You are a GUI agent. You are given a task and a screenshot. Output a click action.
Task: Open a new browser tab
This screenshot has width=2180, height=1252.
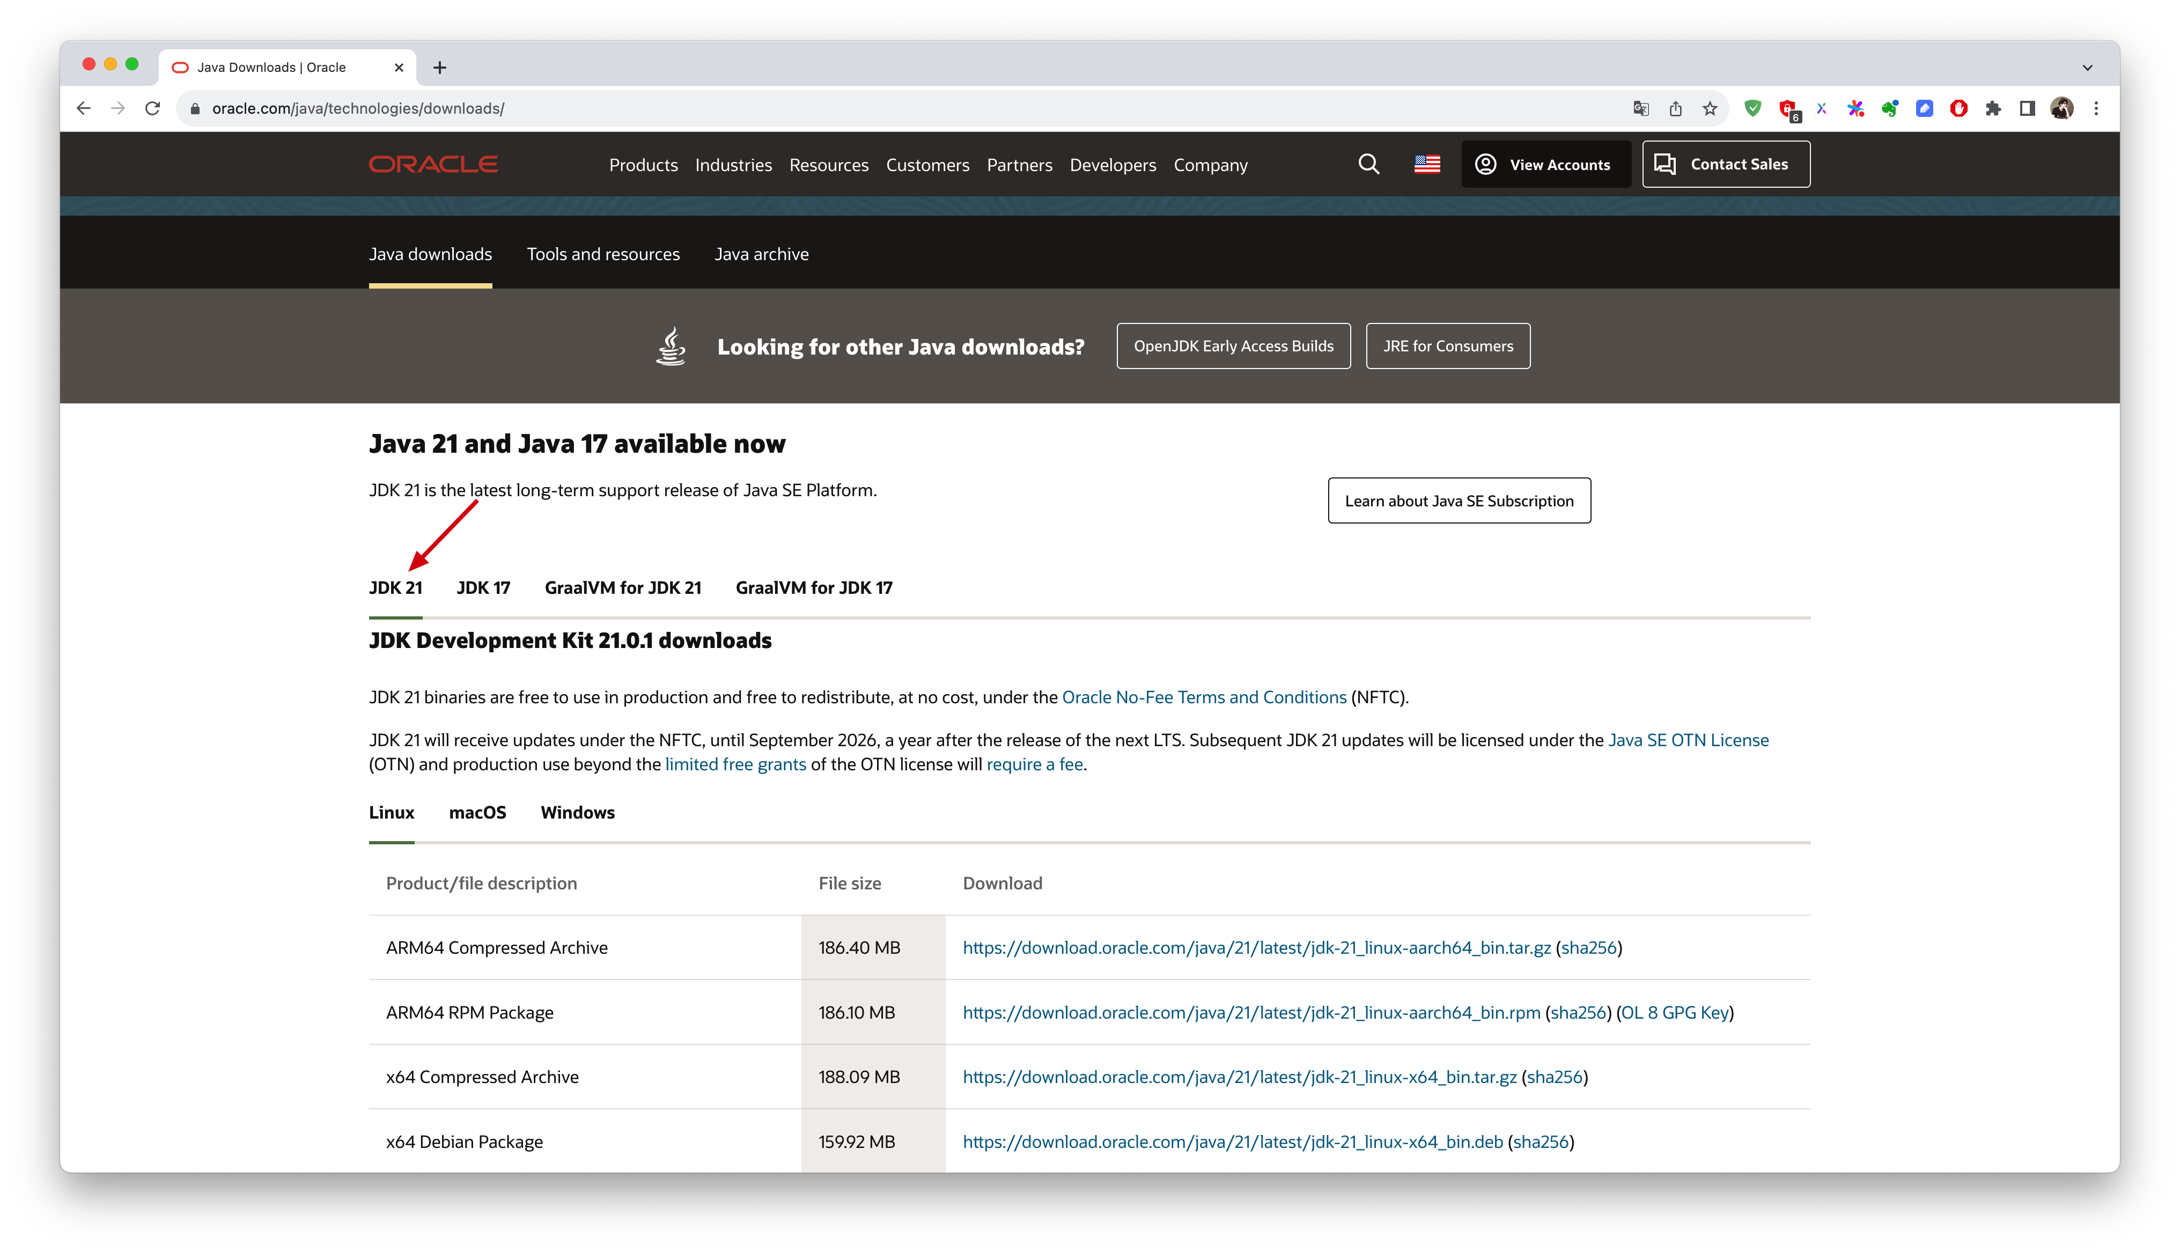pyautogui.click(x=439, y=67)
